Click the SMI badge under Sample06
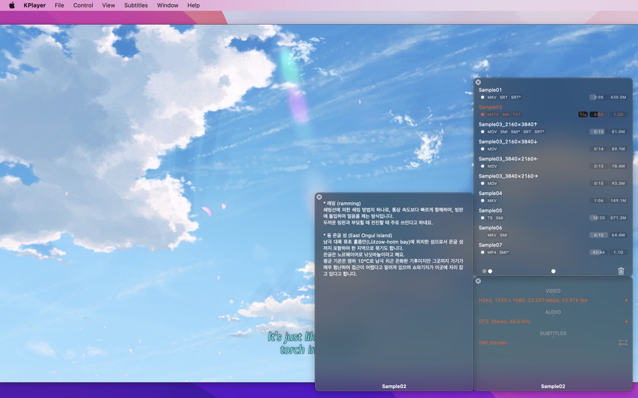This screenshot has height=398, width=638. pyautogui.click(x=503, y=235)
